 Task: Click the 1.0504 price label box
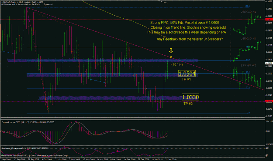(x=187, y=74)
